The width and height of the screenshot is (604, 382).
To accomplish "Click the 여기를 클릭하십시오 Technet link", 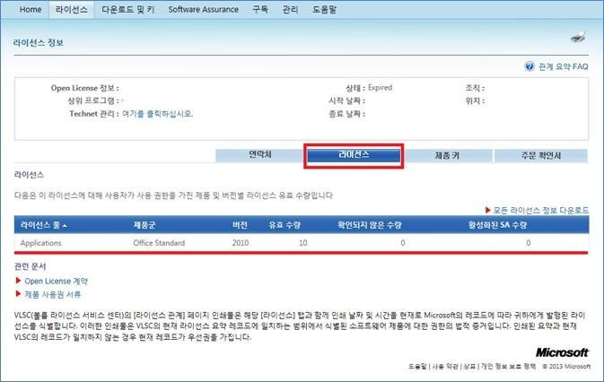I will 158,114.
